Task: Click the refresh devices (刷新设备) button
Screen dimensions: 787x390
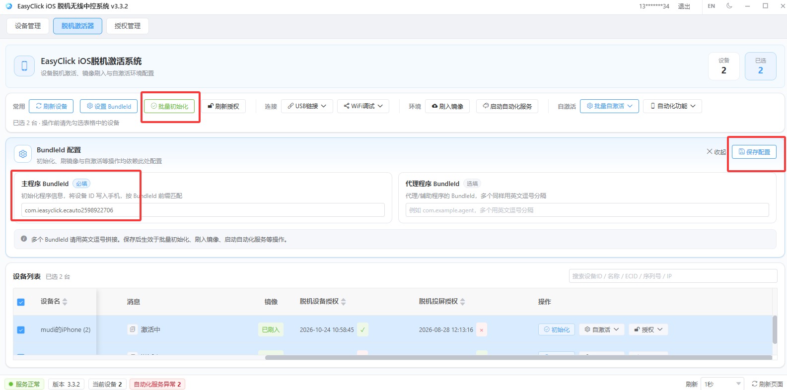Action: 51,106
